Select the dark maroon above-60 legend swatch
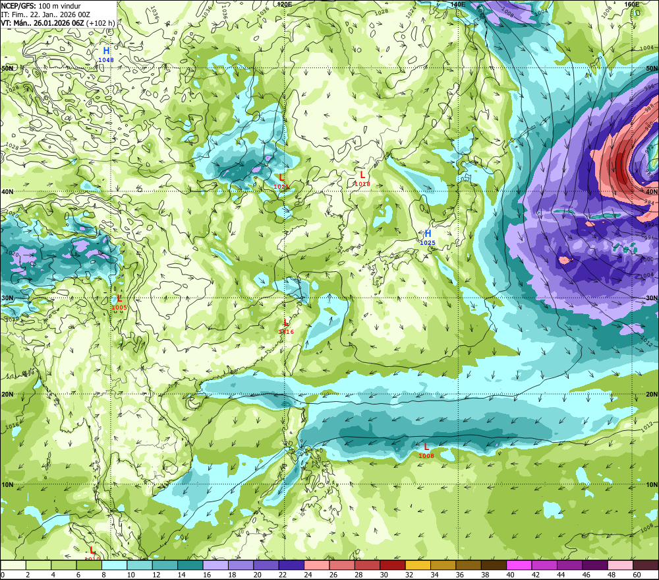 [x=646, y=565]
